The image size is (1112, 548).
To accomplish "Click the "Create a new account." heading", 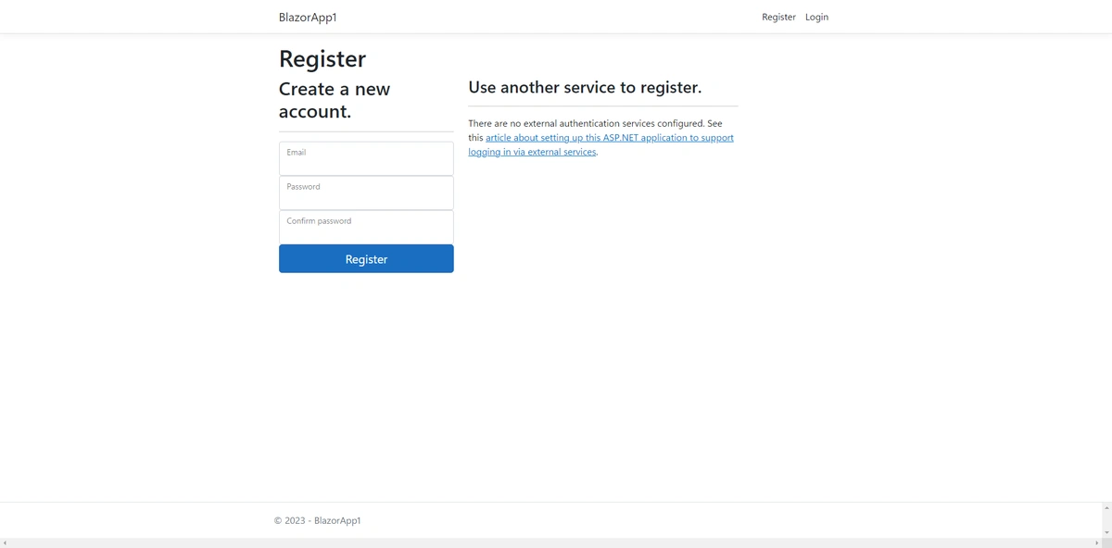I will click(x=335, y=100).
